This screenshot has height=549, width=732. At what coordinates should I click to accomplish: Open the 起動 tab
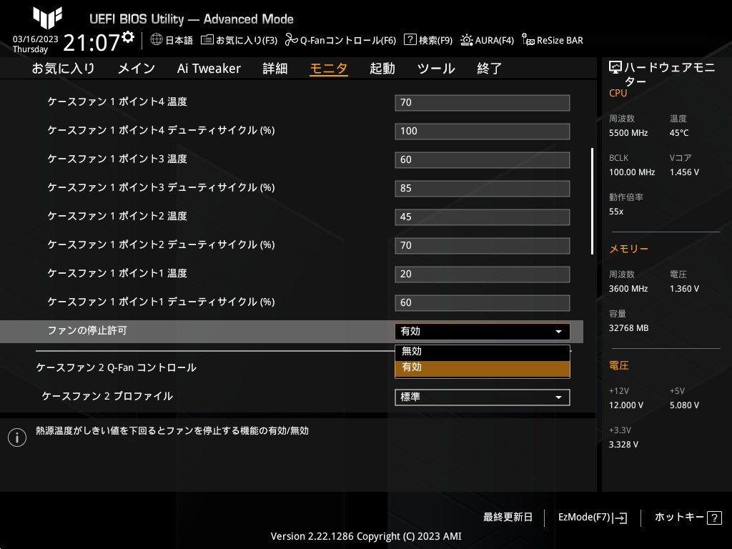pyautogui.click(x=382, y=69)
